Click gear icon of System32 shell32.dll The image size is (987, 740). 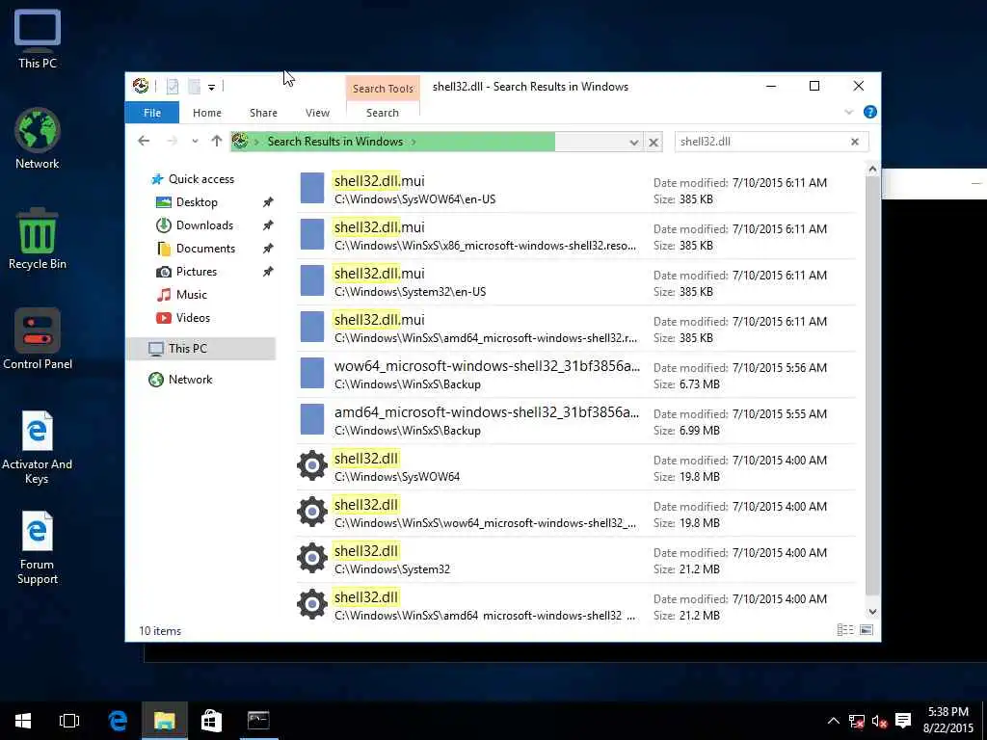312,558
